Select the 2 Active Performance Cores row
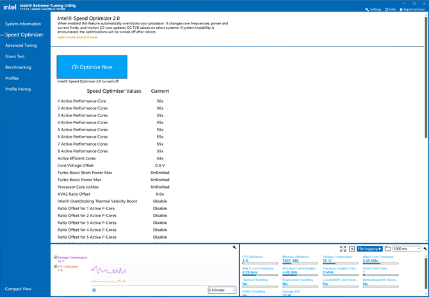 (113, 108)
